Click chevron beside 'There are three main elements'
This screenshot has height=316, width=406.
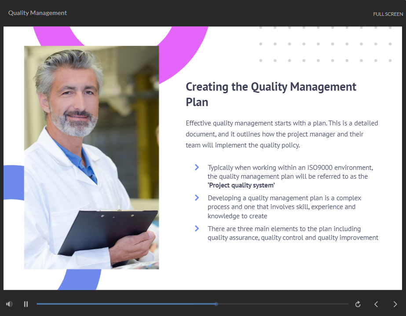point(197,228)
